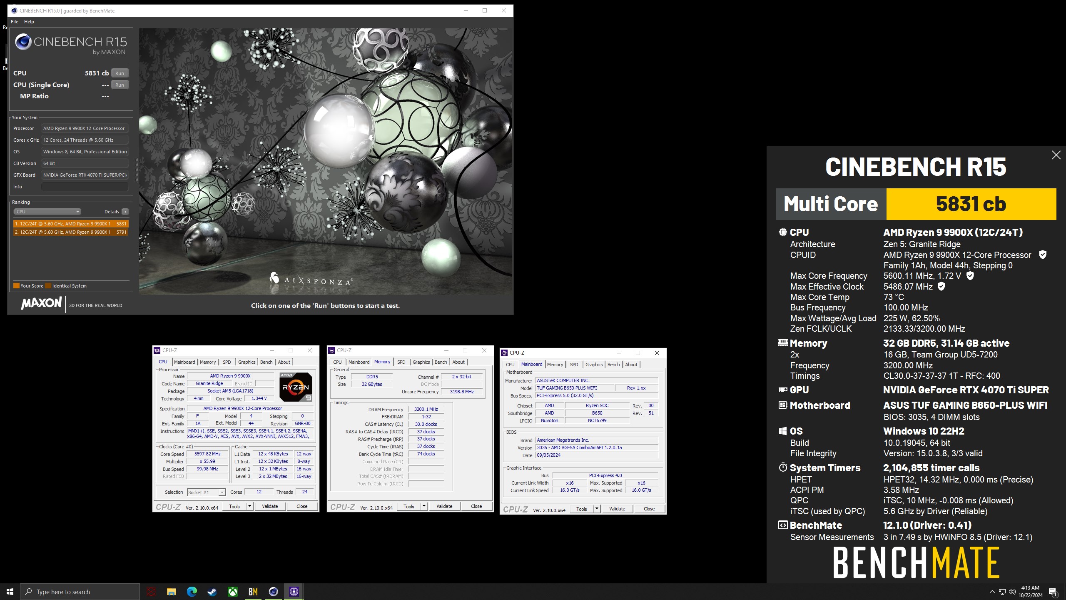Screen dimensions: 1066x600
Task: Switch to CPU-Z in the taskbar
Action: tap(294, 592)
